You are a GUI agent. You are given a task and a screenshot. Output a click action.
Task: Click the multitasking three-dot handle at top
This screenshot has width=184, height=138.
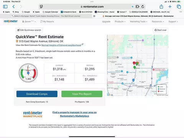(92, 2)
